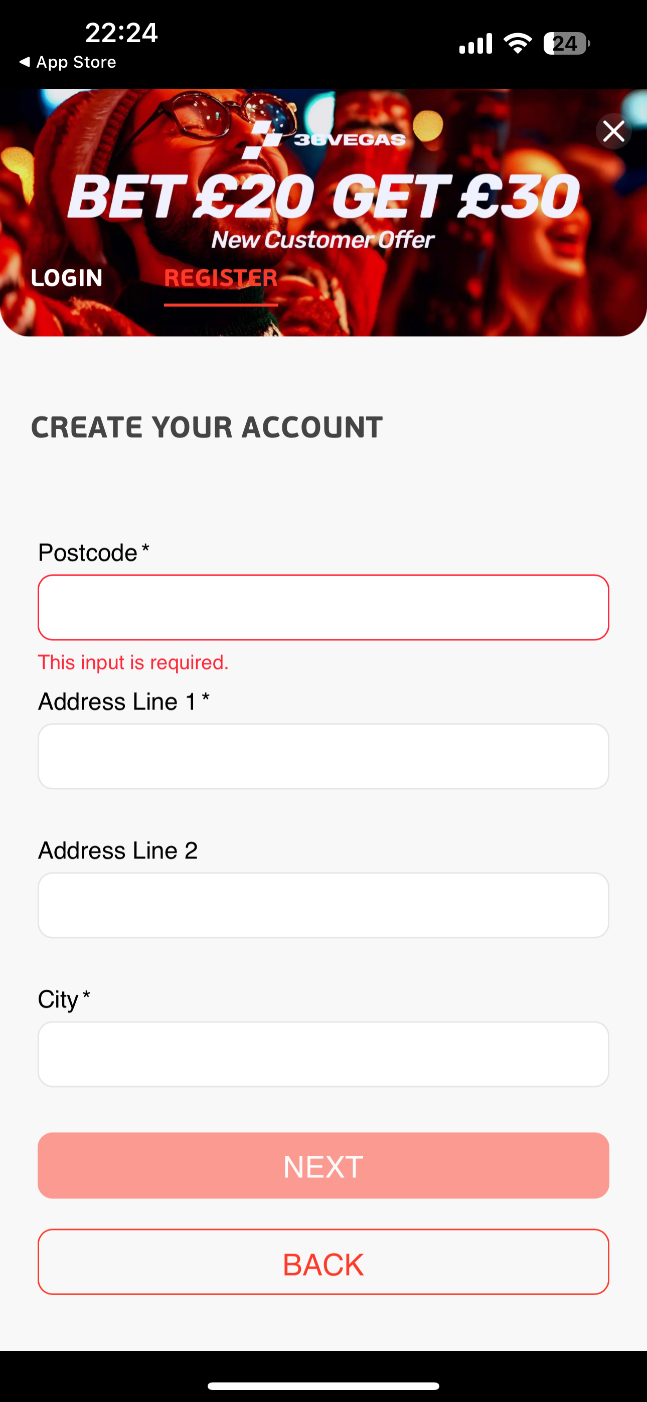The image size is (647, 1402).
Task: Open the BET £20 GET £30 banner
Action: click(x=323, y=196)
